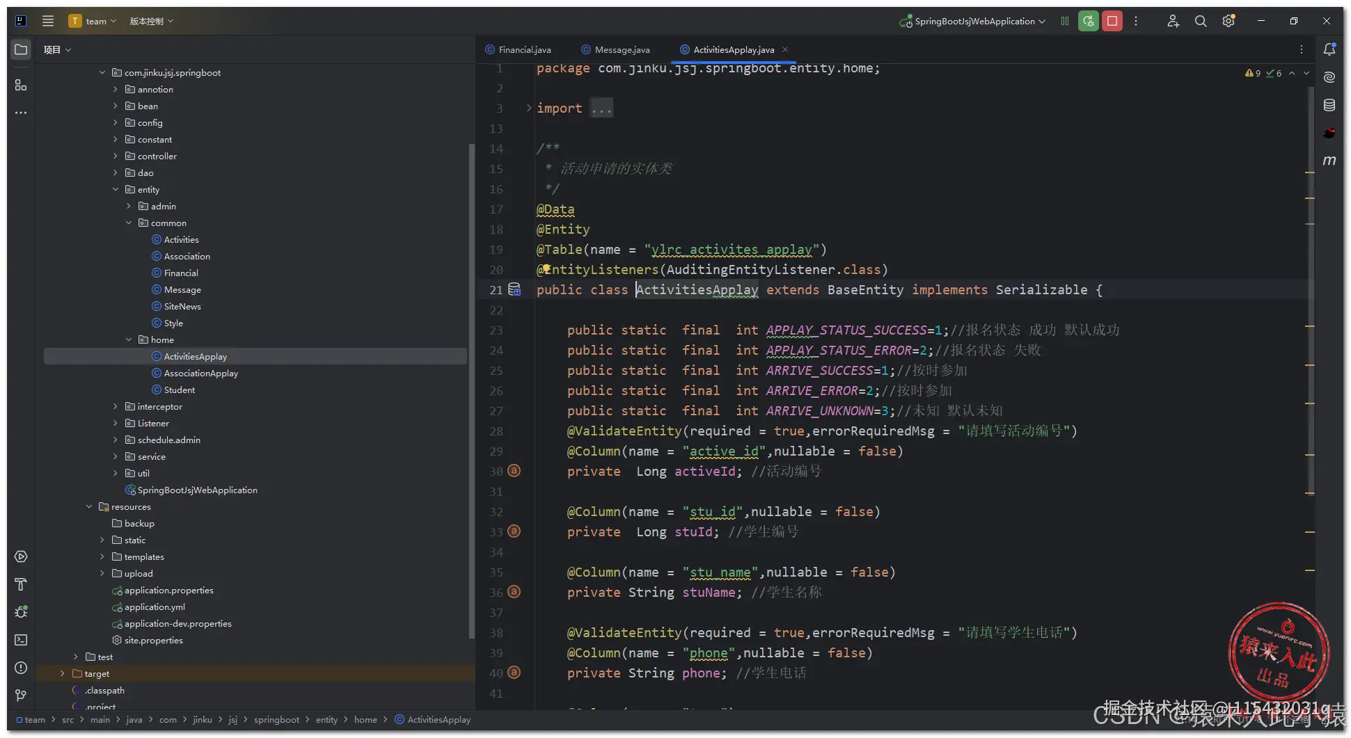Image resolution: width=1351 pixels, height=738 pixels.
Task: Open IDE settings gear
Action: coord(1228,21)
